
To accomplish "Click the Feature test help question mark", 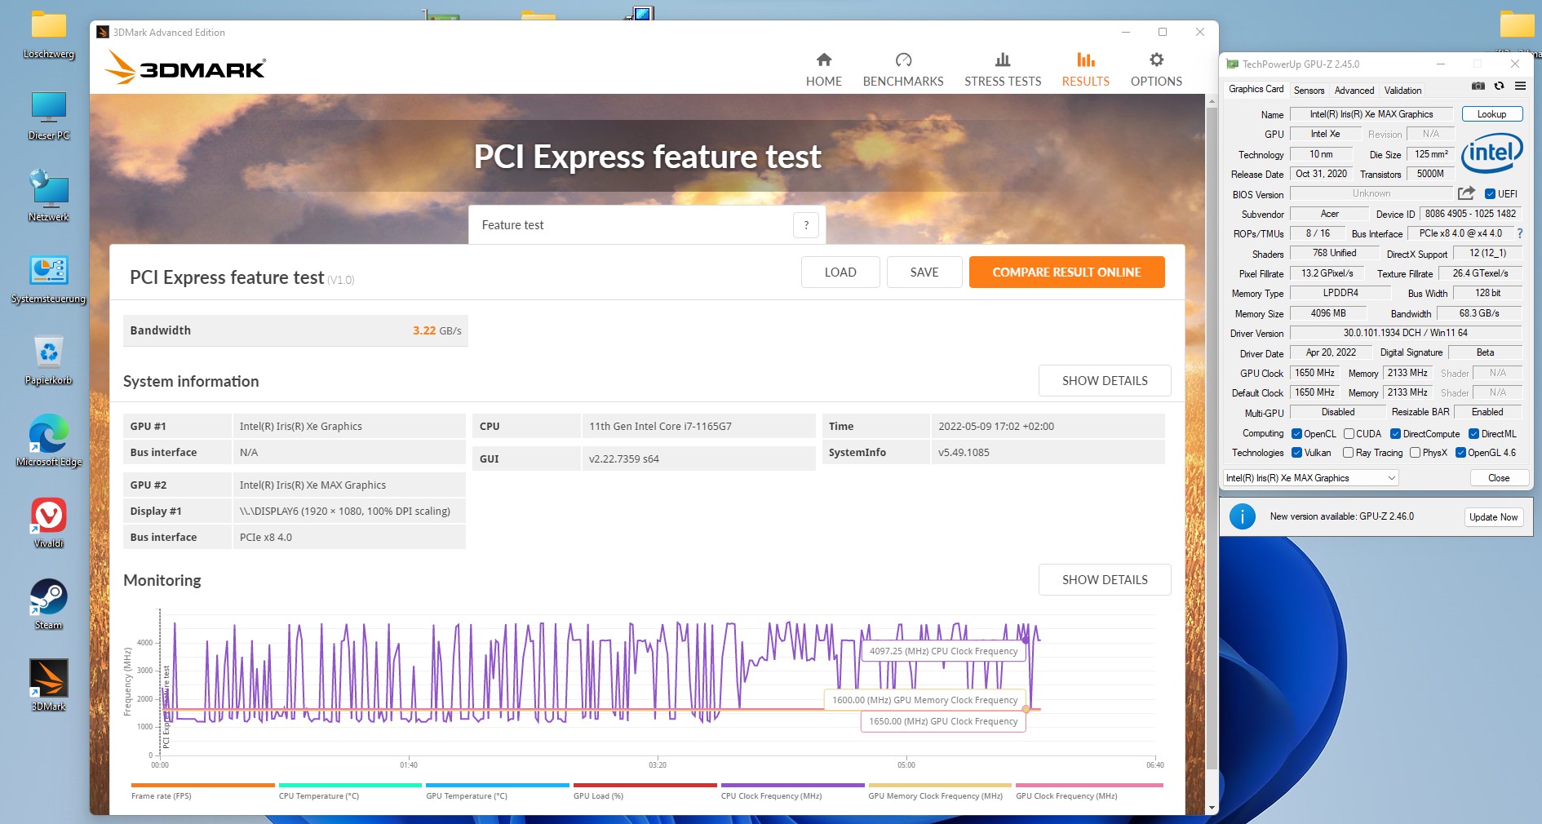I will point(806,225).
